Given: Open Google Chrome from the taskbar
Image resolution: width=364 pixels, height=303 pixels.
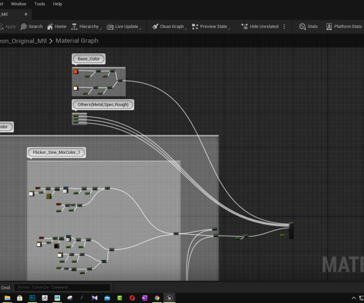Looking at the screenshot, I should point(157,298).
